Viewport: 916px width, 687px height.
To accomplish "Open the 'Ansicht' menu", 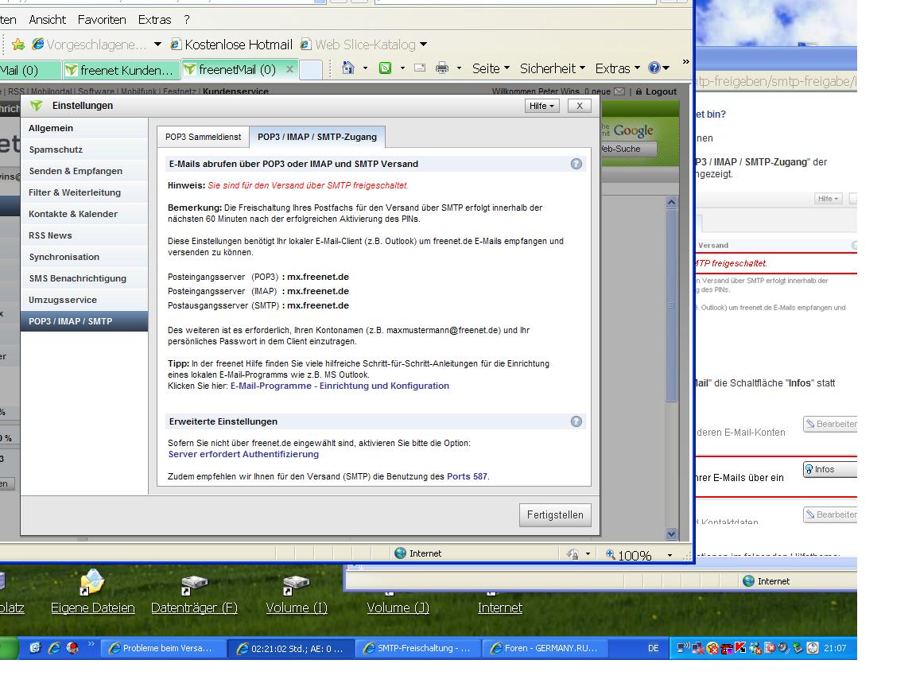I will (x=48, y=20).
